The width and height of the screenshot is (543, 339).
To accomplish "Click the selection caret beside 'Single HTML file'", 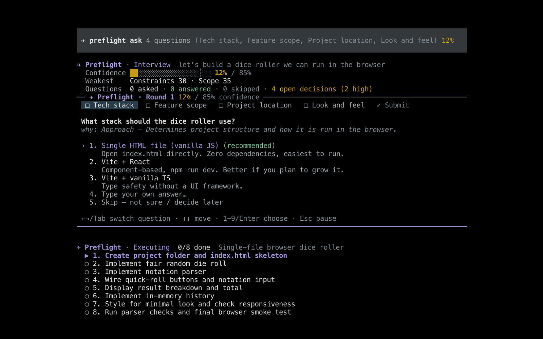I will pyautogui.click(x=83, y=146).
